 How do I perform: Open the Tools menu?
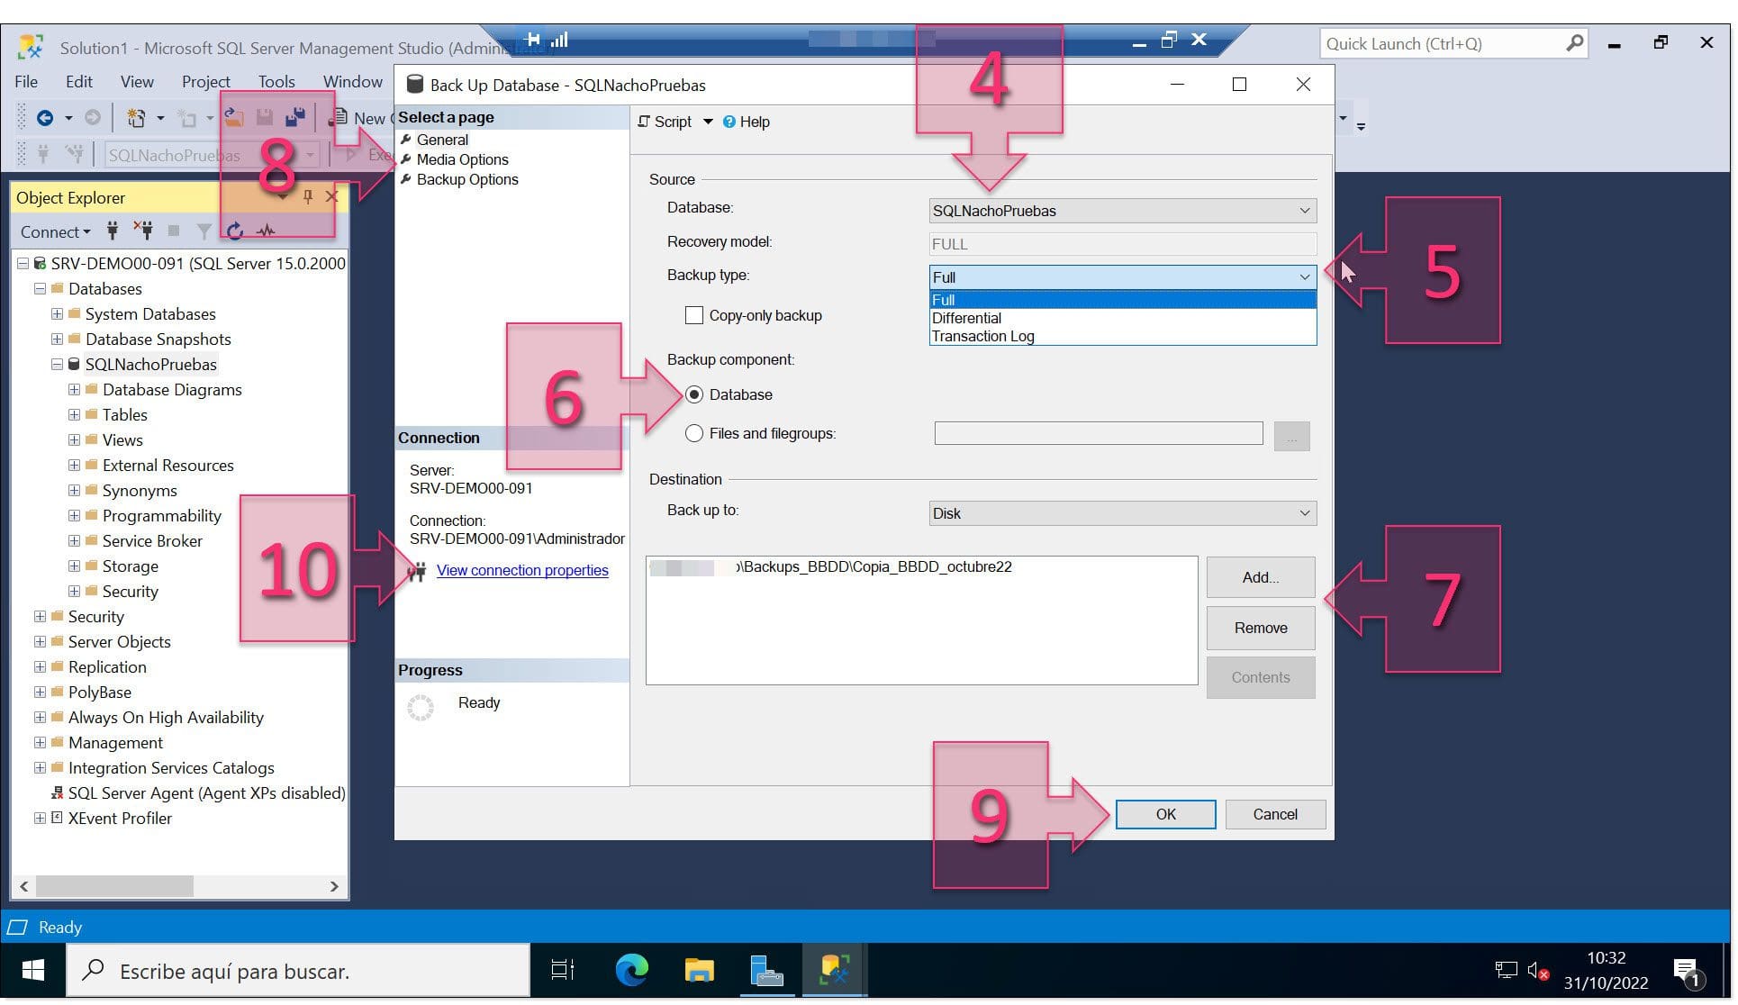tap(276, 81)
